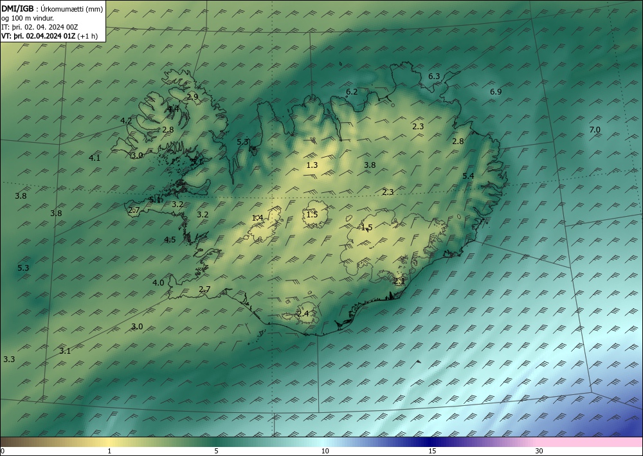Click the map value 2.1

coord(399,281)
